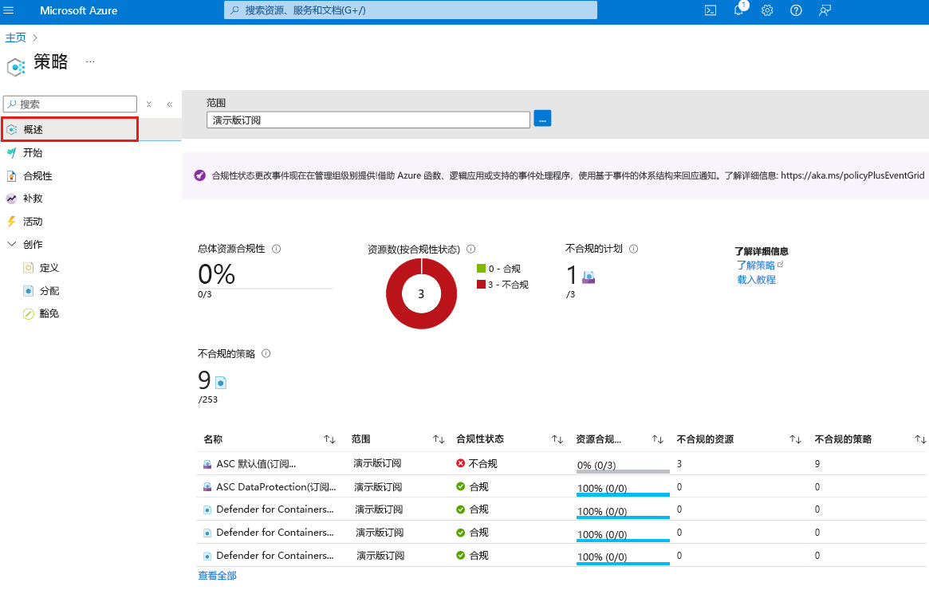Click the 策略 ellipsis more options
929x594 pixels.
click(90, 61)
